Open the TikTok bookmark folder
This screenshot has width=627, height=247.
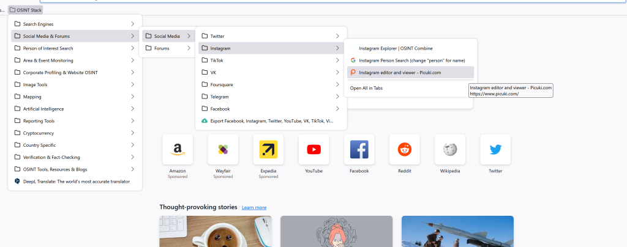(271, 61)
